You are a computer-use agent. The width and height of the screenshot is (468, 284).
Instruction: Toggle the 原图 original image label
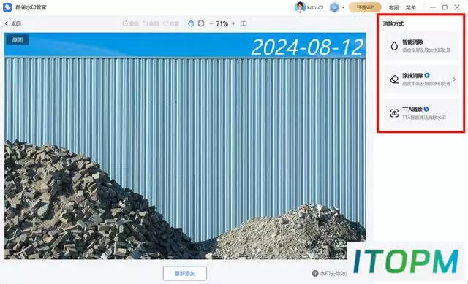(18, 40)
